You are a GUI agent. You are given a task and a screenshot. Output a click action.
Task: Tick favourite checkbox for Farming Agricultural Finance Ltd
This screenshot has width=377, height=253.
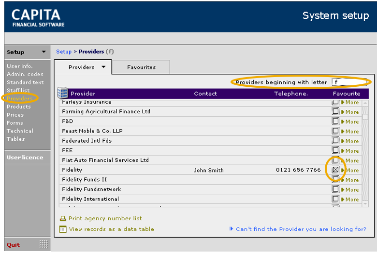[x=335, y=111]
